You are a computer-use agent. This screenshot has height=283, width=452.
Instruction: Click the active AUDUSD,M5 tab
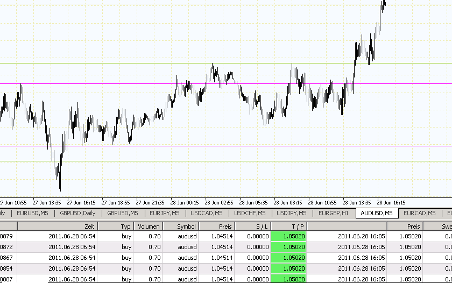click(377, 213)
